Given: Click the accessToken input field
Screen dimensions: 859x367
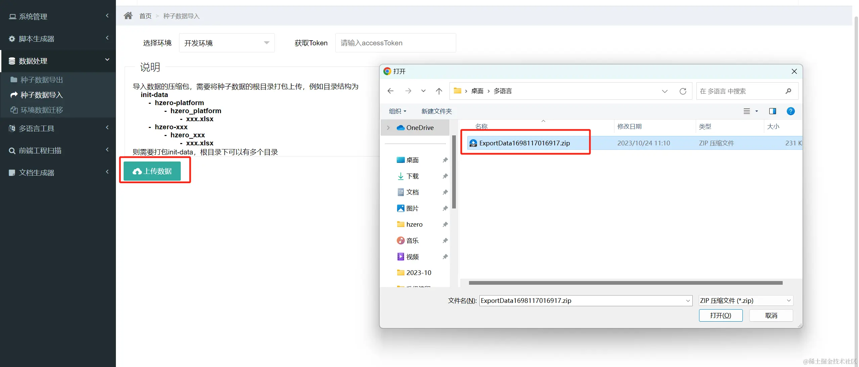Looking at the screenshot, I should tap(395, 43).
